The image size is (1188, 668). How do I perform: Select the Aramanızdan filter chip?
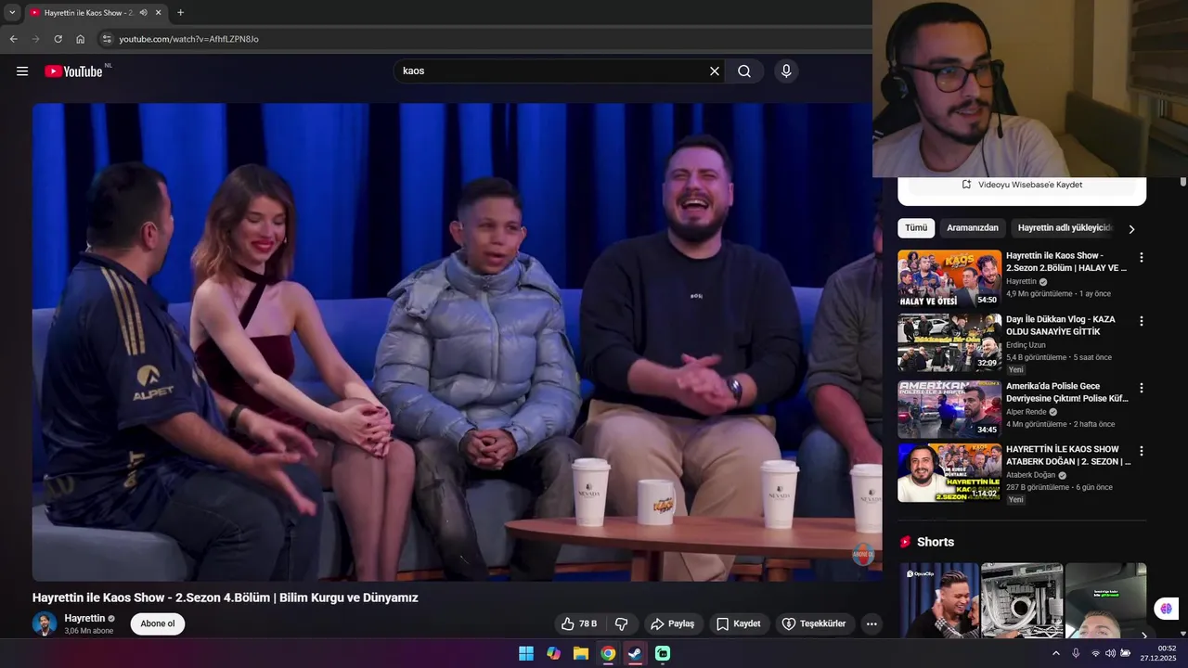pos(973,228)
